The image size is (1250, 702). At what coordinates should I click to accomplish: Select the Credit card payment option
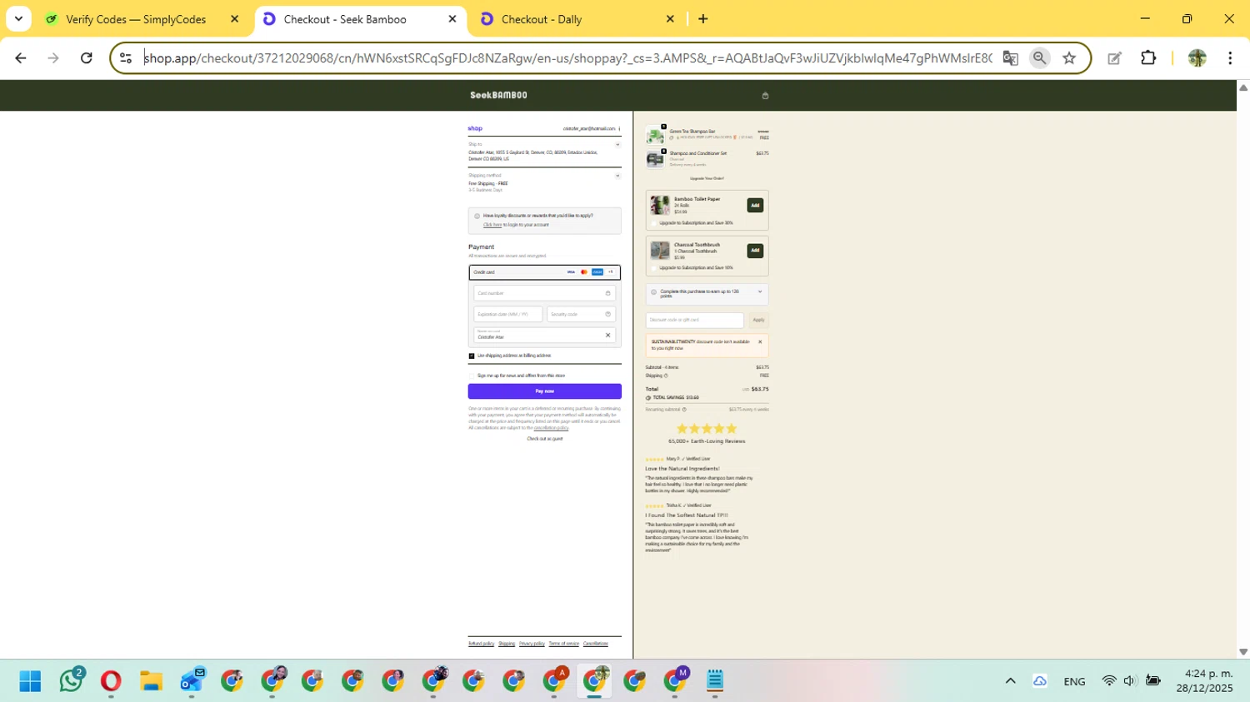544,272
